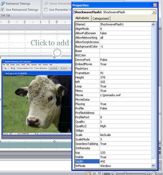Viewport: 163px width, 175px height.
Task: Switch to the Categorized tab
Action: pos(101,18)
